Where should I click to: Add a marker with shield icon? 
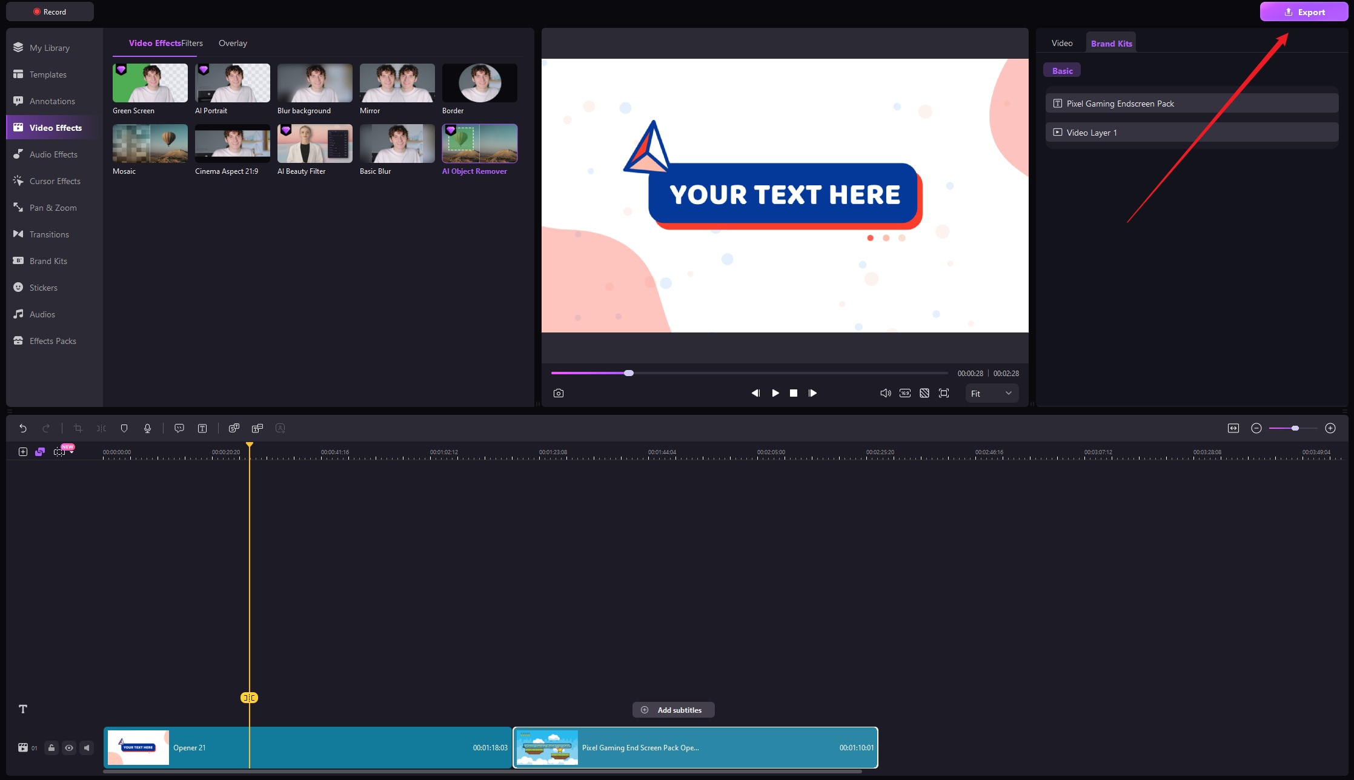124,428
